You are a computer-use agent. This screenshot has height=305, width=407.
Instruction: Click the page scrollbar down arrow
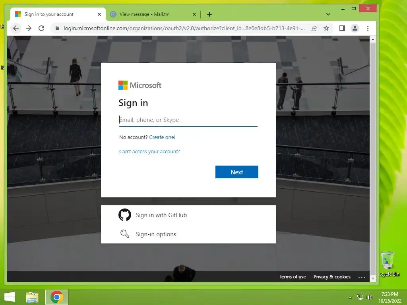[373, 278]
